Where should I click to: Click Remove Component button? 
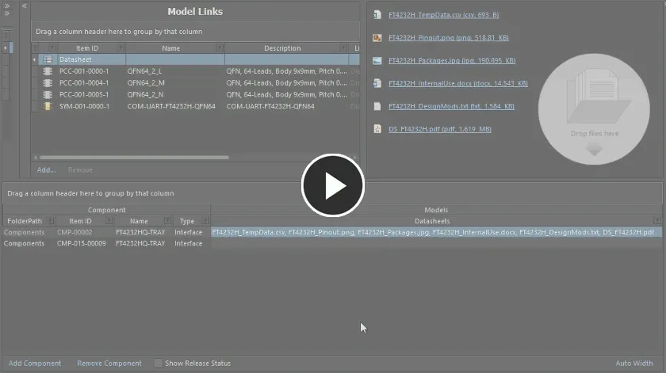point(109,363)
